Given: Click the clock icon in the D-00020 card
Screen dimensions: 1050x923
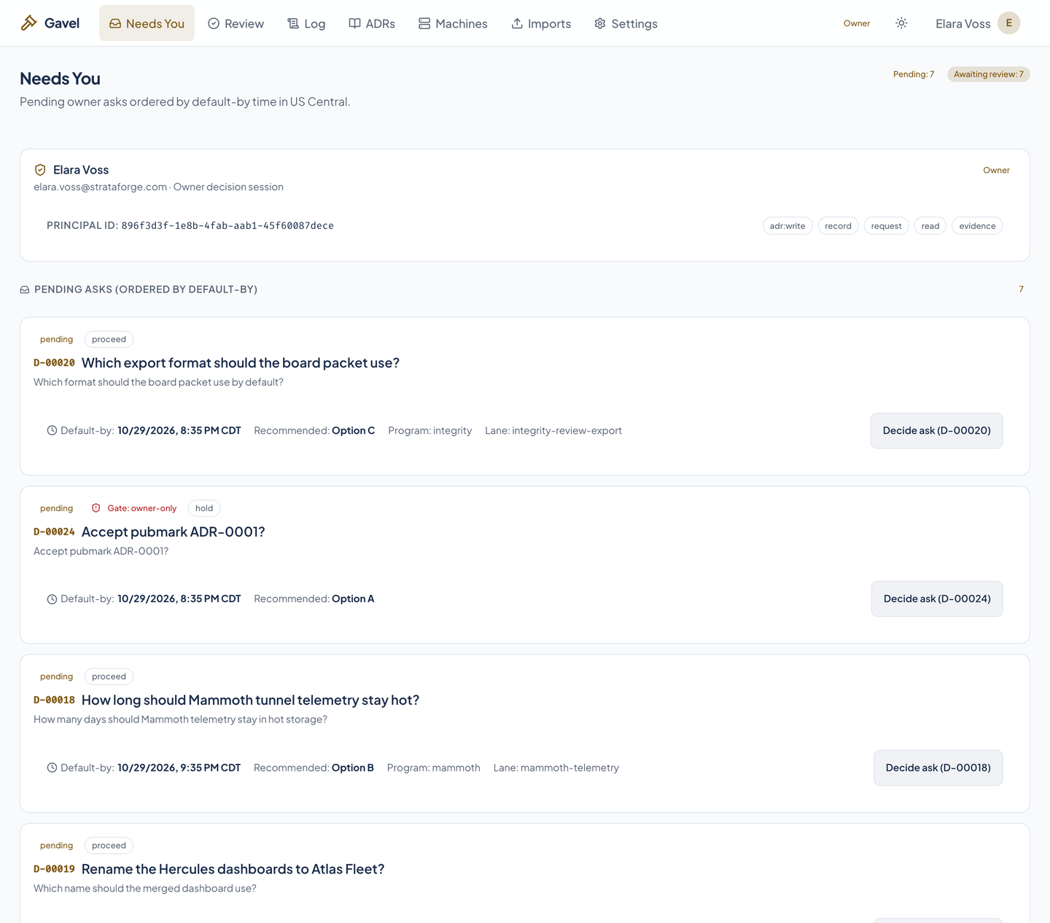Looking at the screenshot, I should 52,431.
